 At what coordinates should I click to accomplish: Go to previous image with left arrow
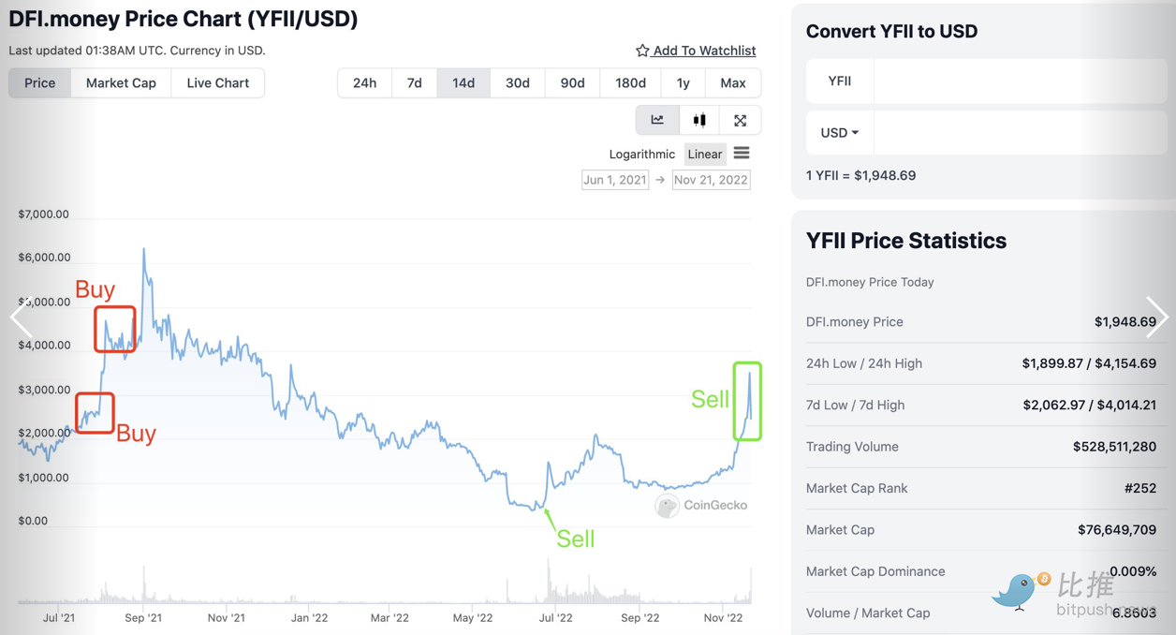click(21, 317)
